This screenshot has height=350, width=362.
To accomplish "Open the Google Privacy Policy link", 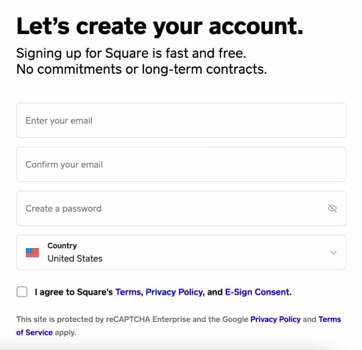I will click(276, 319).
